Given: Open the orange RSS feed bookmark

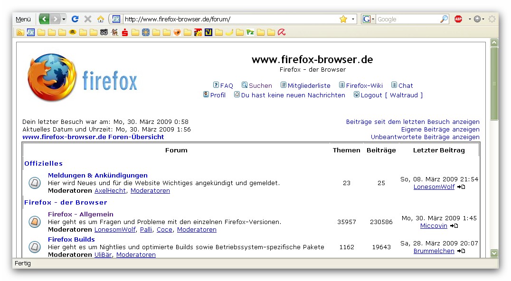Looking at the screenshot, I should pyautogui.click(x=20, y=32).
